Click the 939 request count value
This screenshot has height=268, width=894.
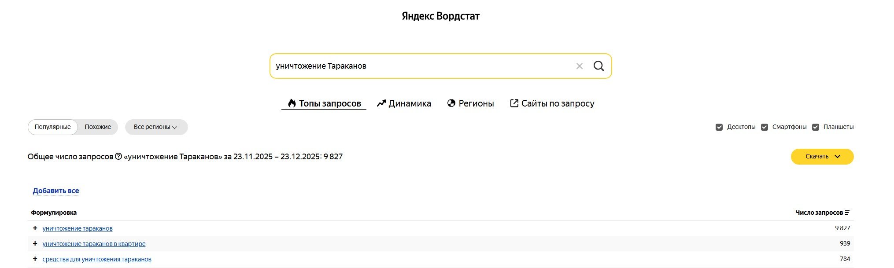pyautogui.click(x=845, y=243)
